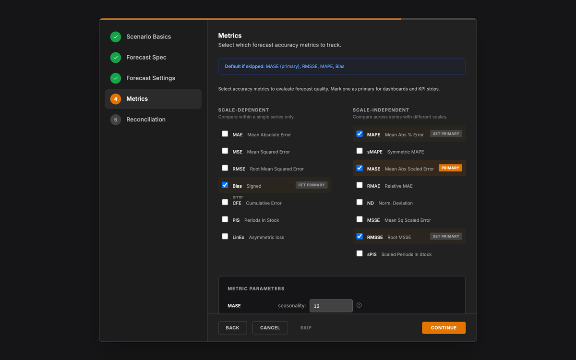Set MAPE as primary metric
This screenshot has width=576, height=360.
coord(446,134)
